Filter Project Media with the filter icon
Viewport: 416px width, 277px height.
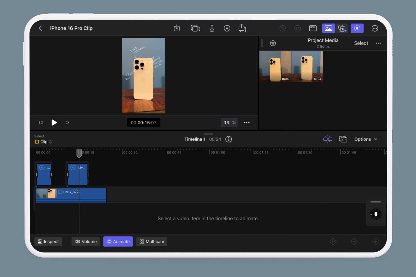coord(273,43)
